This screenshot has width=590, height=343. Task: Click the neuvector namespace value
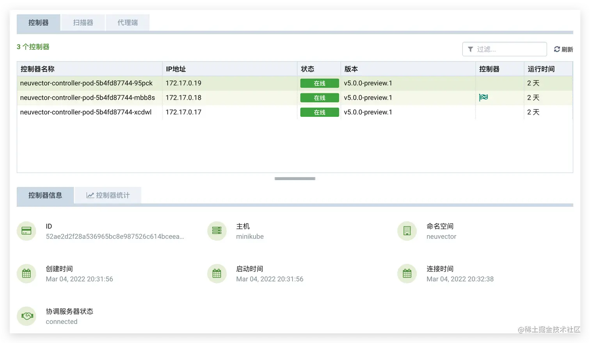[x=441, y=236]
